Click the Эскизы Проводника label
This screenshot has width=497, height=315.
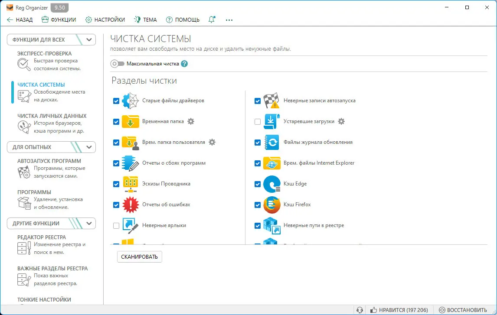(166, 184)
